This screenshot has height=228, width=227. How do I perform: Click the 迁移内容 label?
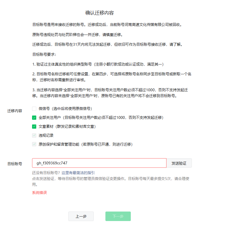point(15,111)
